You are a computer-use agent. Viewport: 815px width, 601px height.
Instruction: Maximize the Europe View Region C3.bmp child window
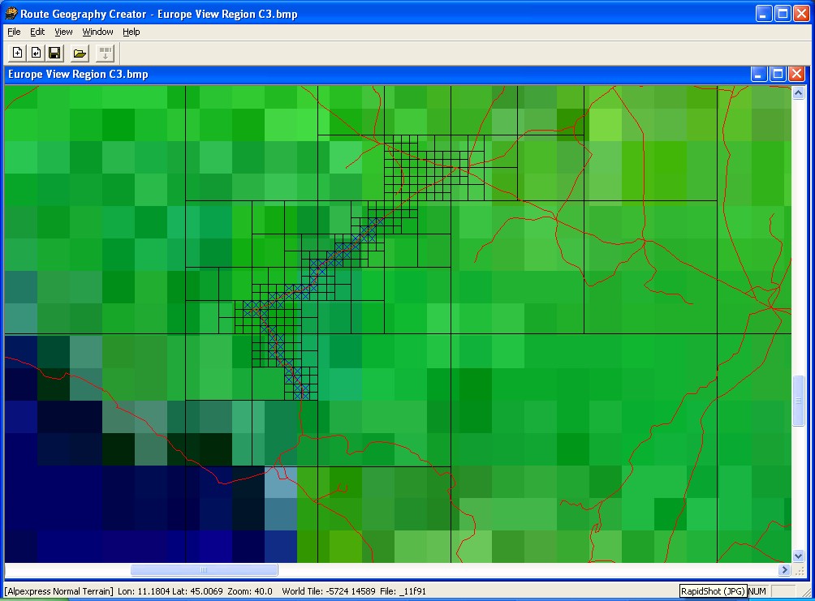click(x=778, y=75)
